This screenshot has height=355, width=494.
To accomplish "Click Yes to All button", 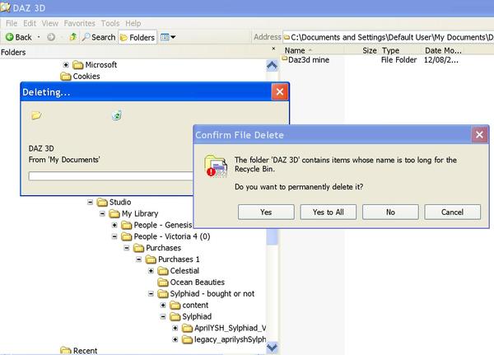I will pyautogui.click(x=328, y=213).
